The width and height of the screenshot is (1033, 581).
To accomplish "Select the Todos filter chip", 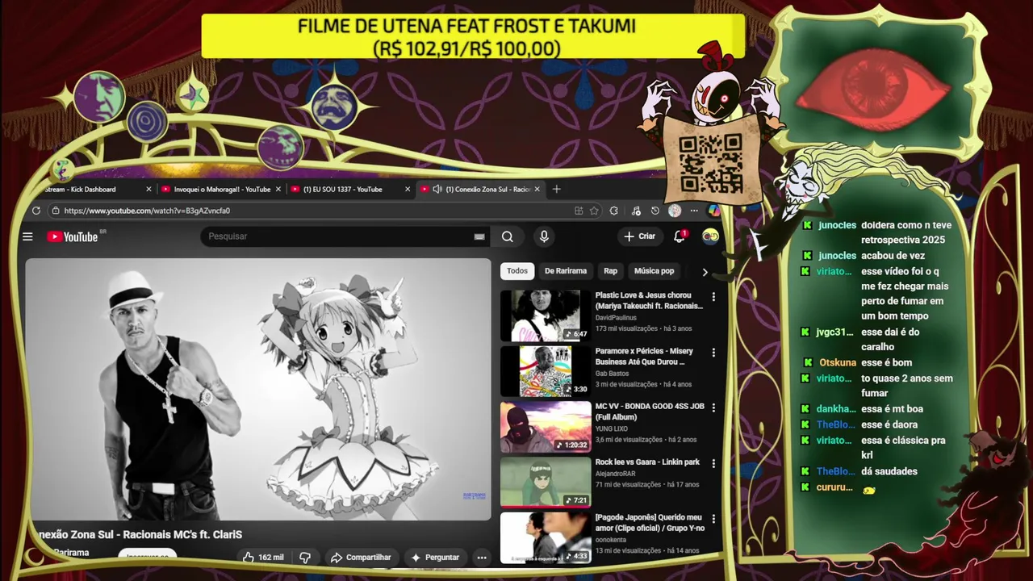I will point(517,271).
